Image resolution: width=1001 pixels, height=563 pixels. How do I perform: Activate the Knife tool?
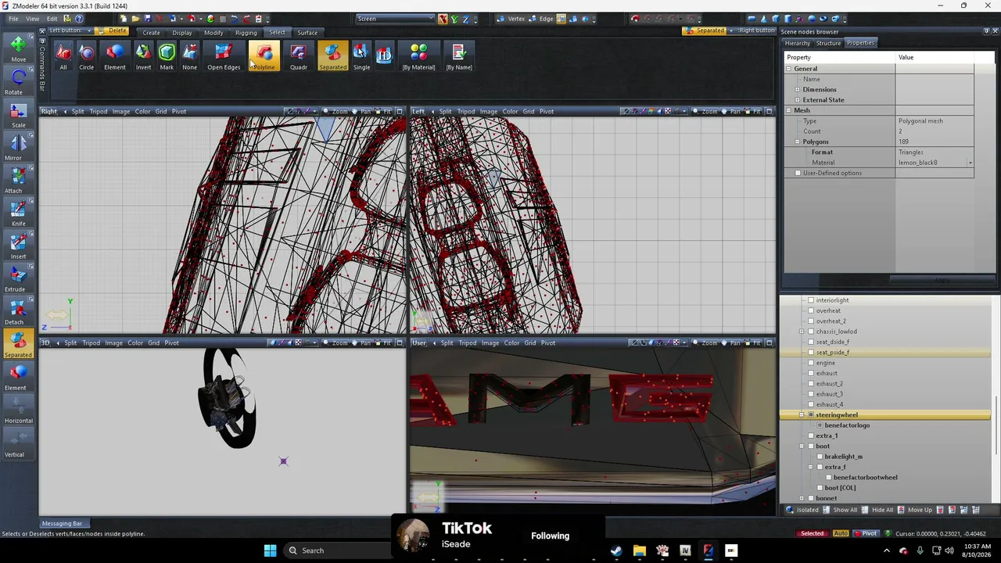pos(18,213)
